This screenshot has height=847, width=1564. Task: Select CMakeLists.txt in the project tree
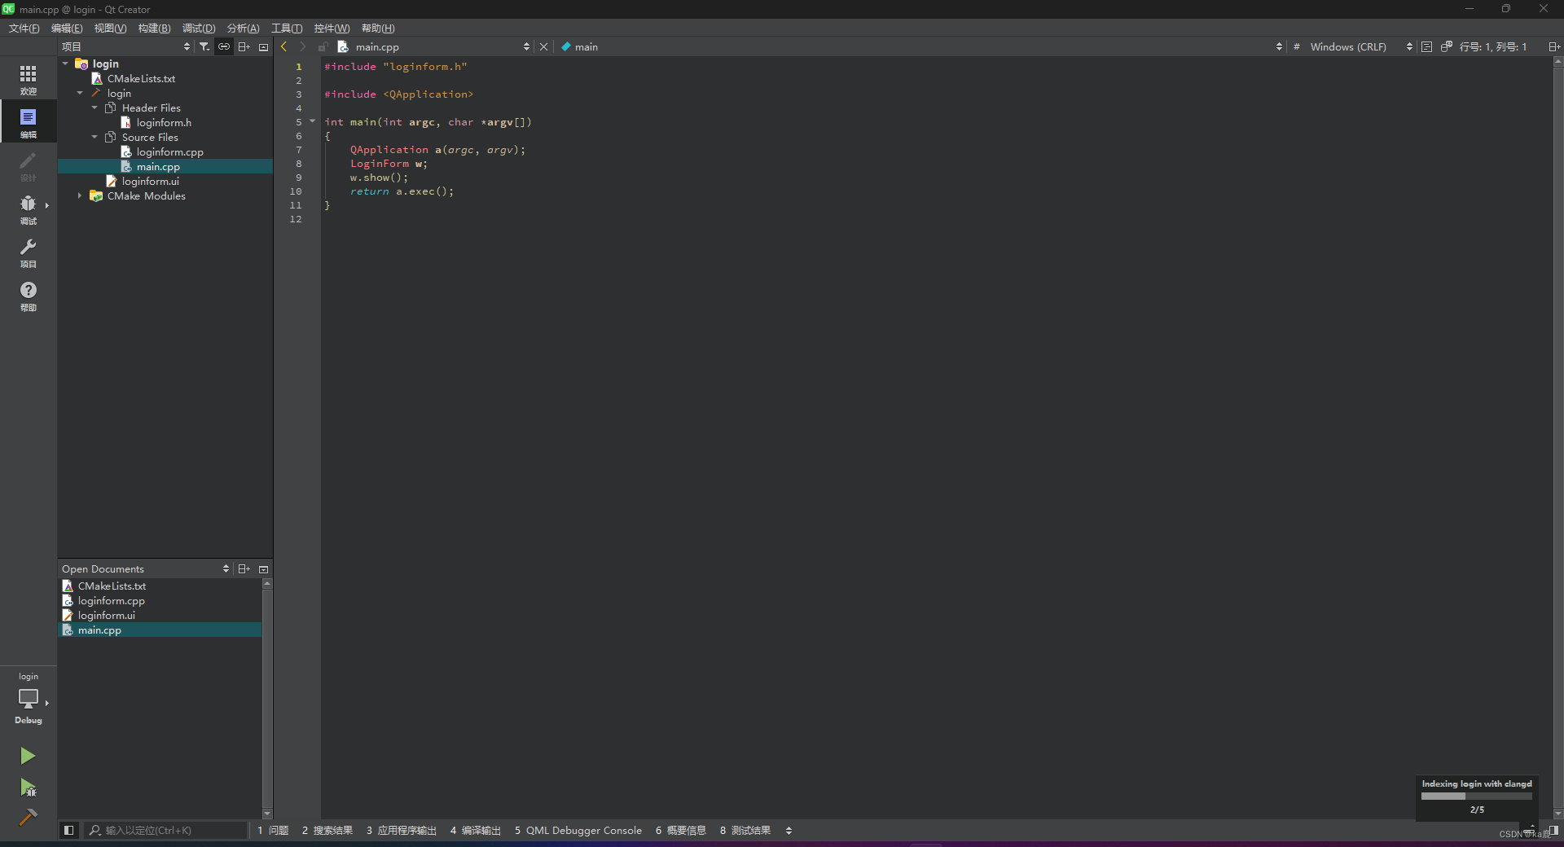point(140,78)
